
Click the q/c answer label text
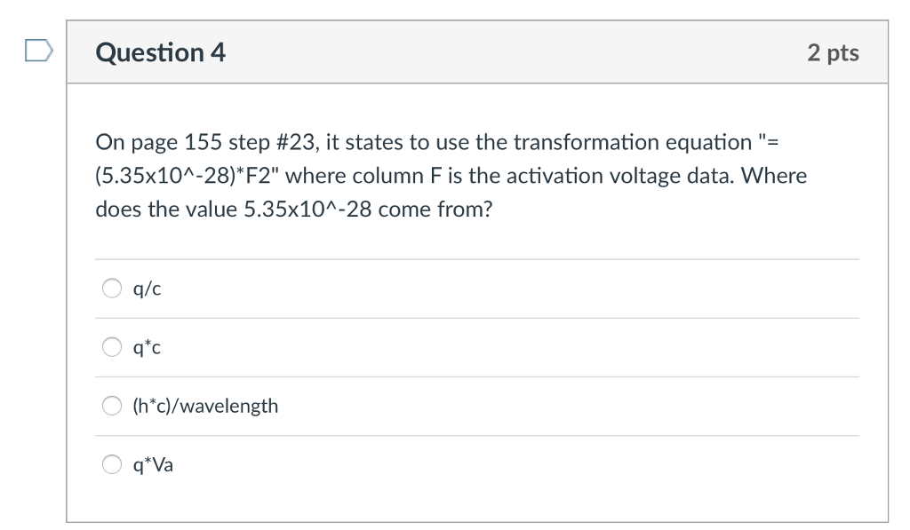click(146, 288)
